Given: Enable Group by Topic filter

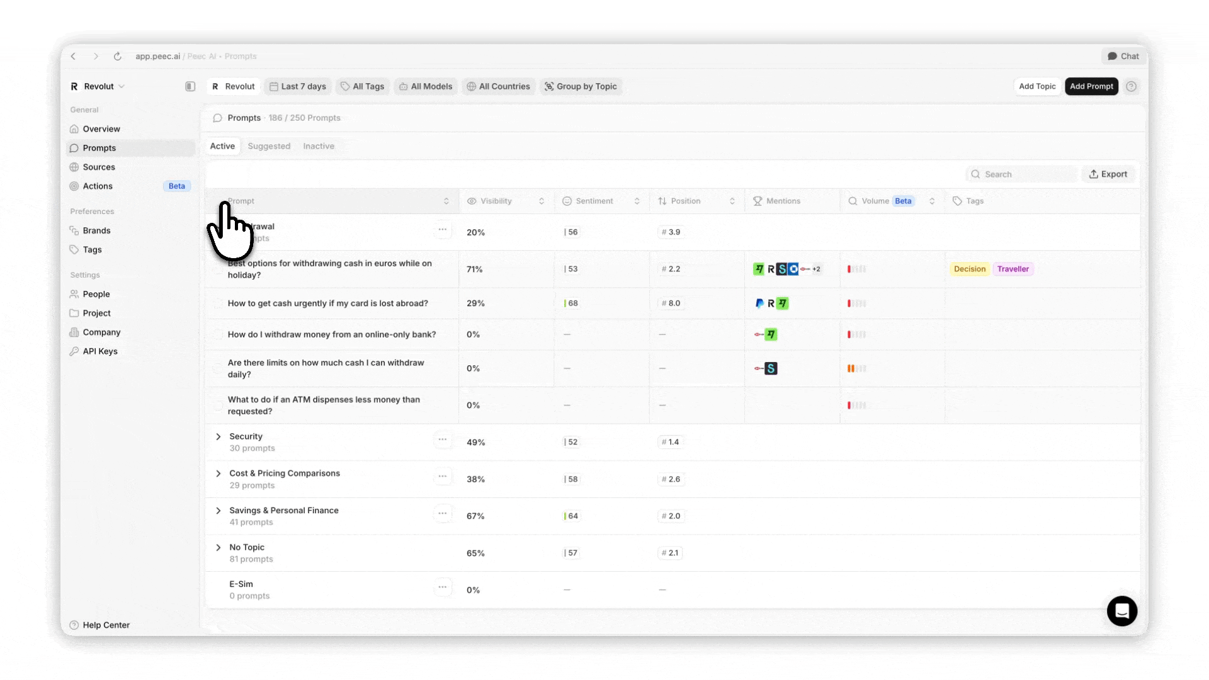Looking at the screenshot, I should (x=581, y=86).
